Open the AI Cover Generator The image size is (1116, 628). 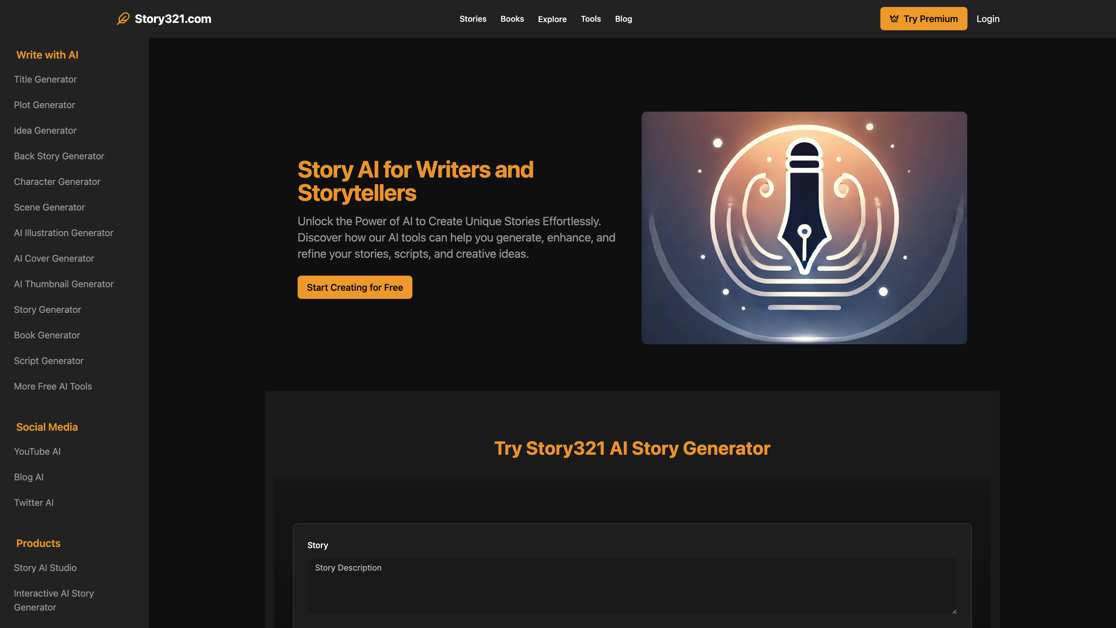[54, 258]
